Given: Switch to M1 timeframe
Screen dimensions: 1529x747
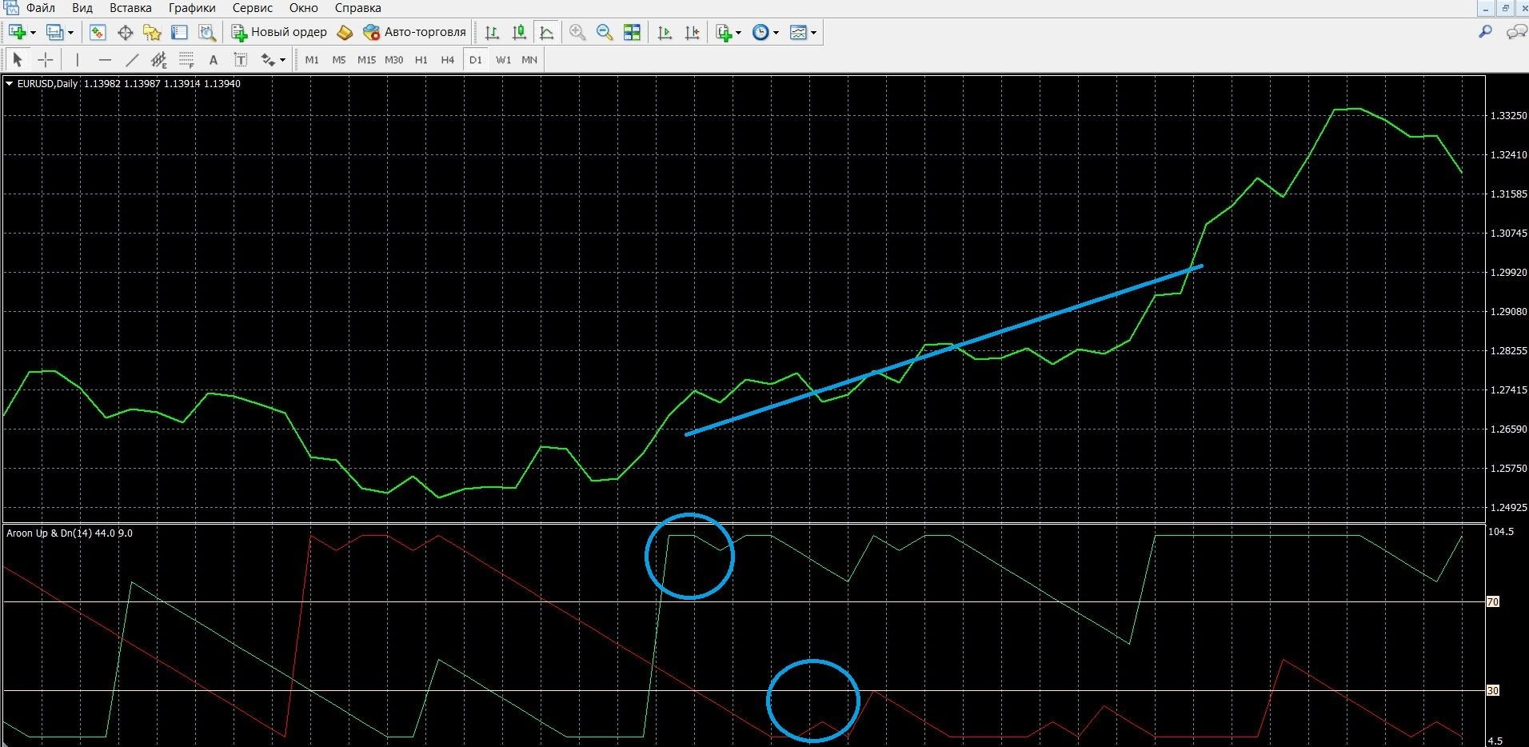Looking at the screenshot, I should pos(312,60).
